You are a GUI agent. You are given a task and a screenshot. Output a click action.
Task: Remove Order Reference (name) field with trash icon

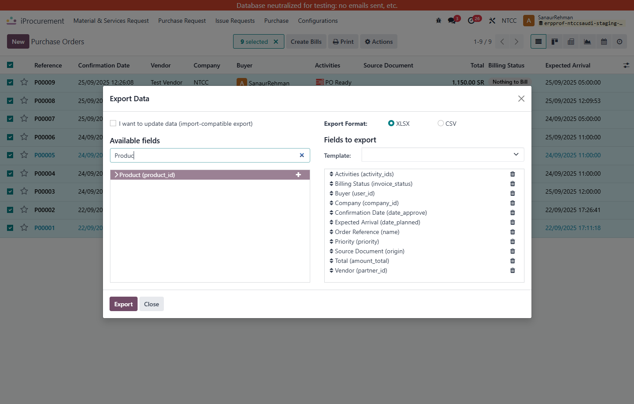pyautogui.click(x=513, y=232)
